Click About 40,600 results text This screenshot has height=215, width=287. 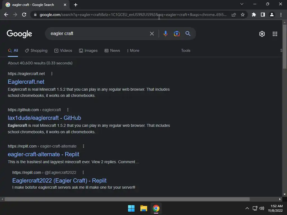click(x=40, y=63)
